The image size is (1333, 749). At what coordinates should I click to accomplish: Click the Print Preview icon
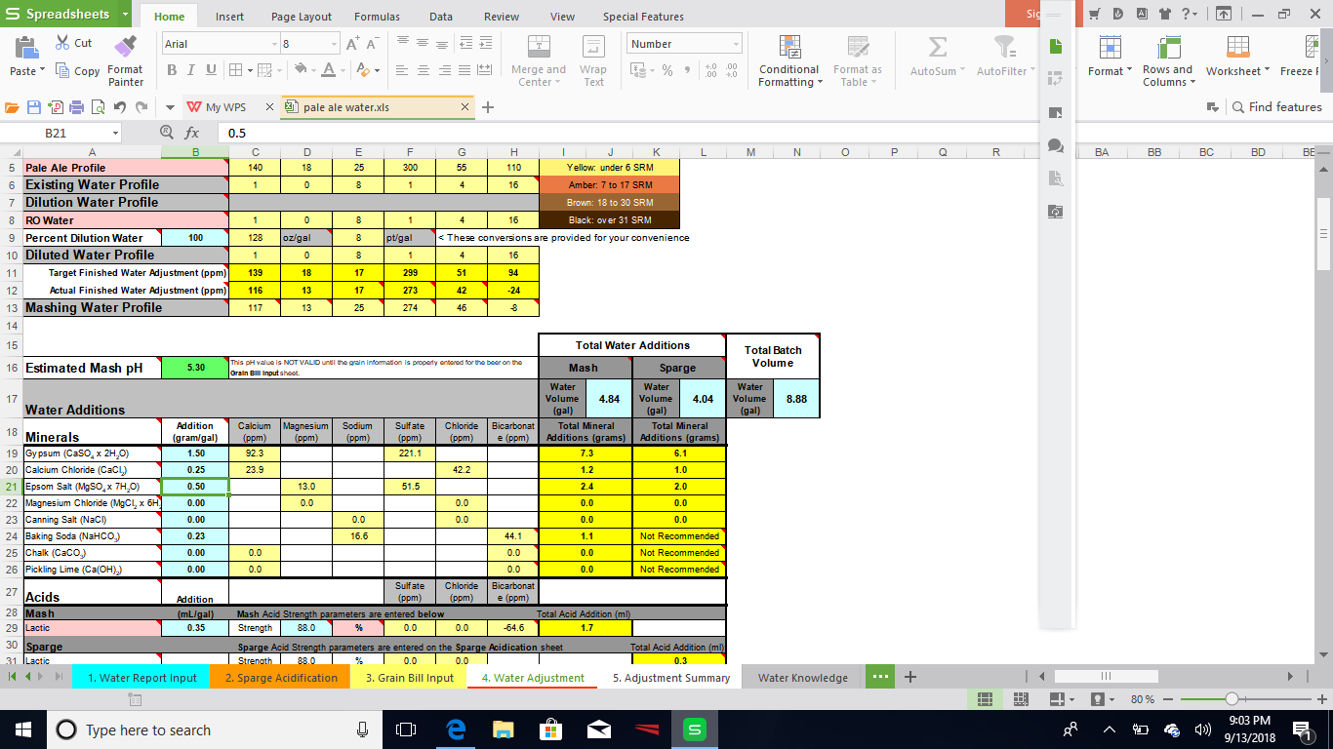[97, 107]
